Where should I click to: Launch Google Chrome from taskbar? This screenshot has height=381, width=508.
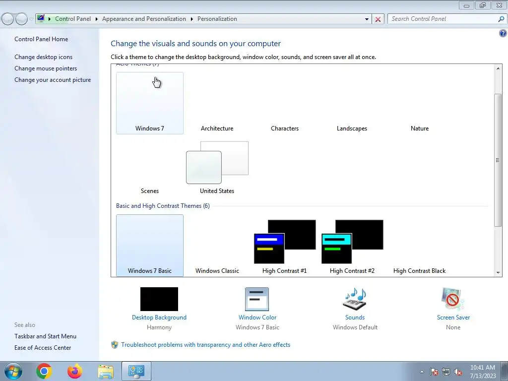44,371
